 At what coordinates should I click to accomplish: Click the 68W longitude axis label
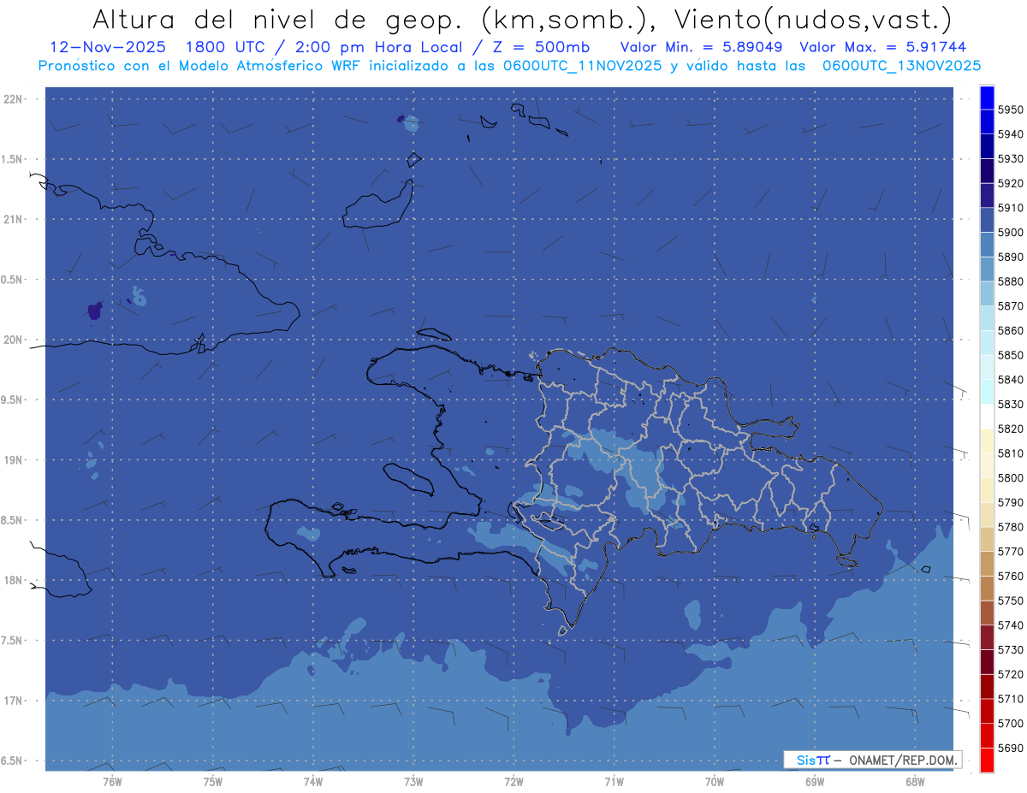point(915,781)
